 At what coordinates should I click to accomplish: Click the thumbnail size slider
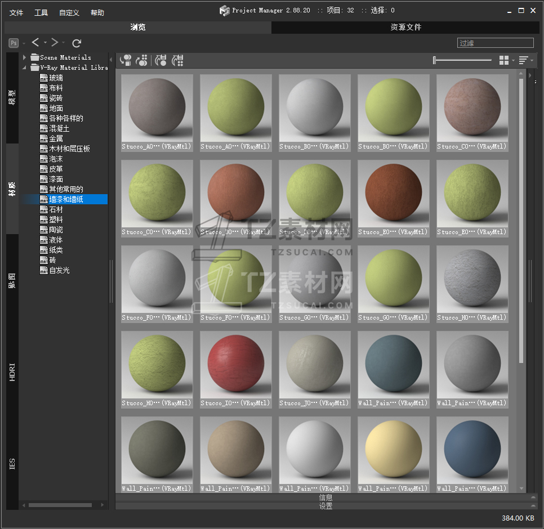pos(462,60)
